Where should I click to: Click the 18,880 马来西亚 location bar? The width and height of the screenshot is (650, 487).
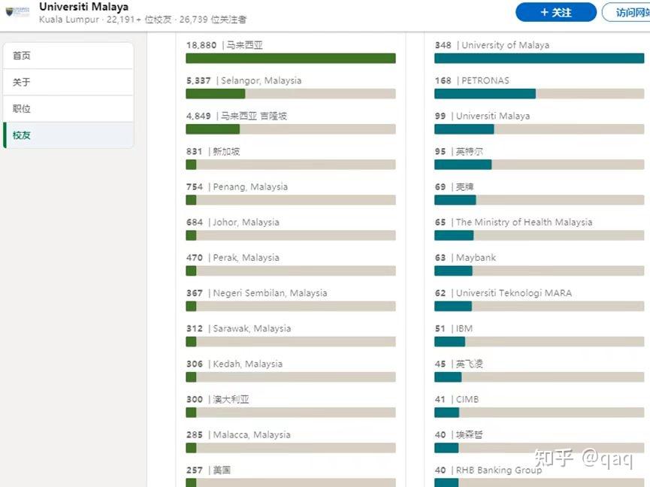(290, 58)
